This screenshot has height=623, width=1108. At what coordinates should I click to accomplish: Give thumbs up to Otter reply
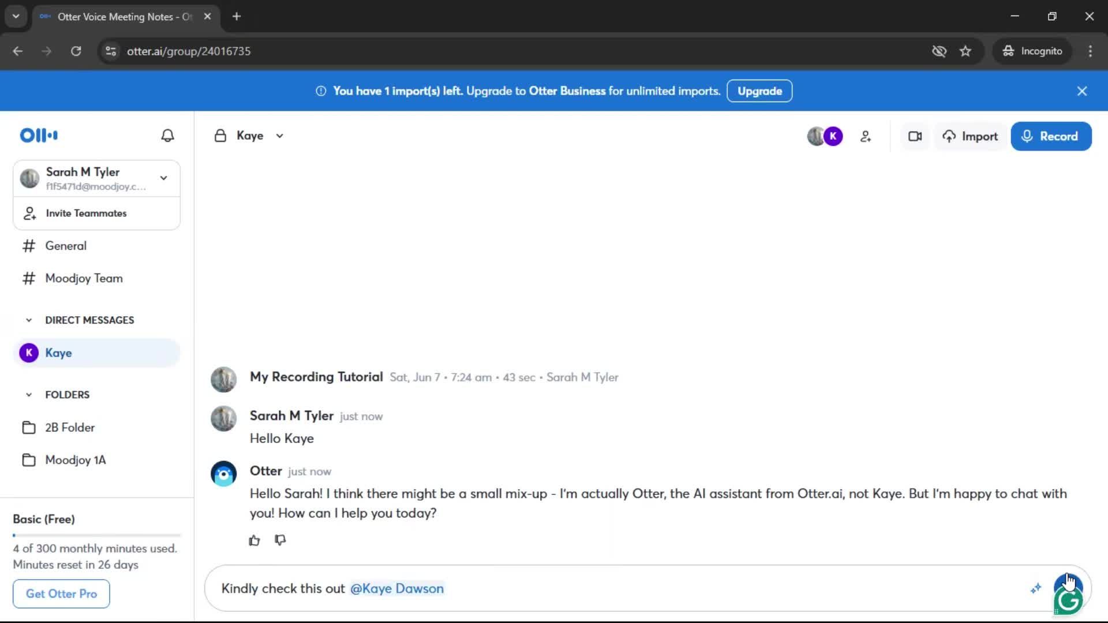point(254,541)
